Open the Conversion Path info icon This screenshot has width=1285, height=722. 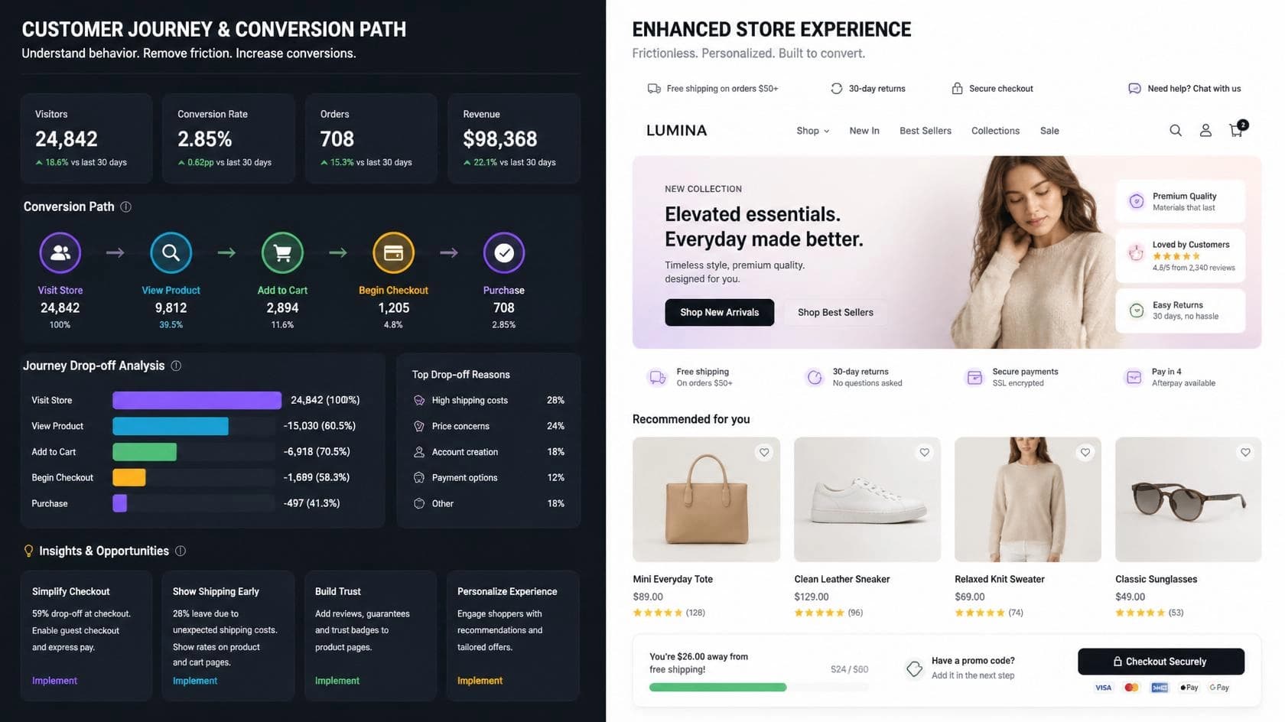pyautogui.click(x=126, y=207)
